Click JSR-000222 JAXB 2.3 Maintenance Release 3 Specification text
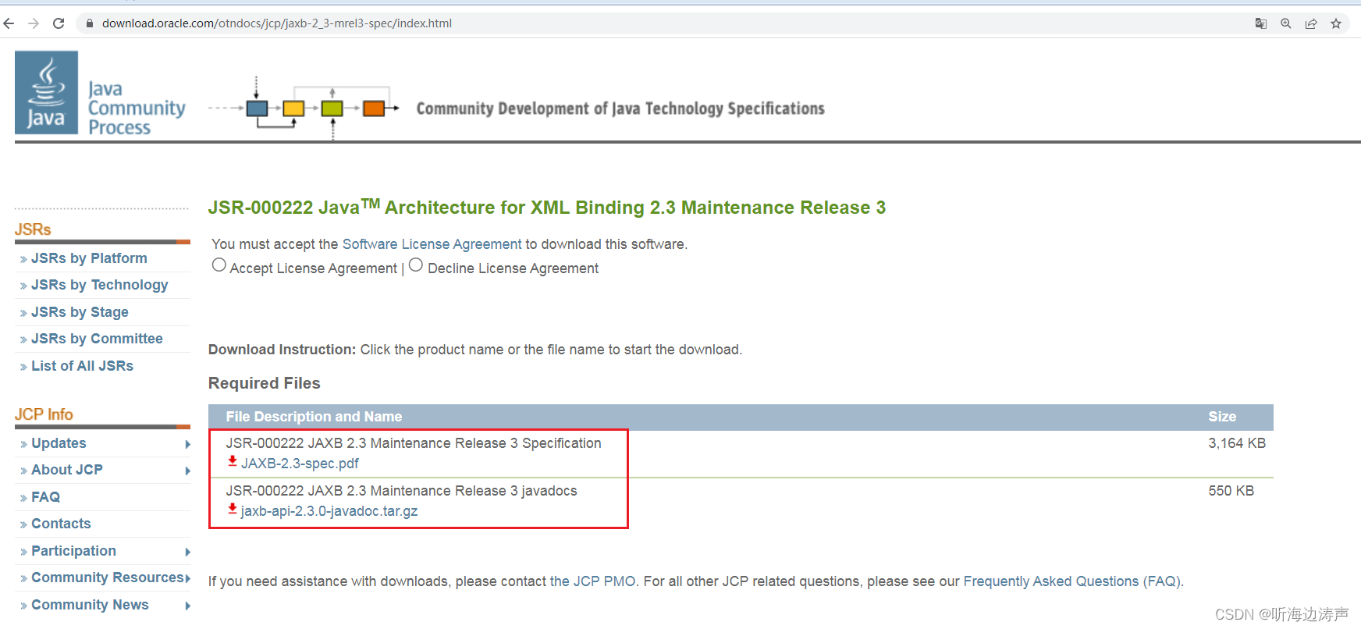This screenshot has height=629, width=1361. [x=414, y=443]
